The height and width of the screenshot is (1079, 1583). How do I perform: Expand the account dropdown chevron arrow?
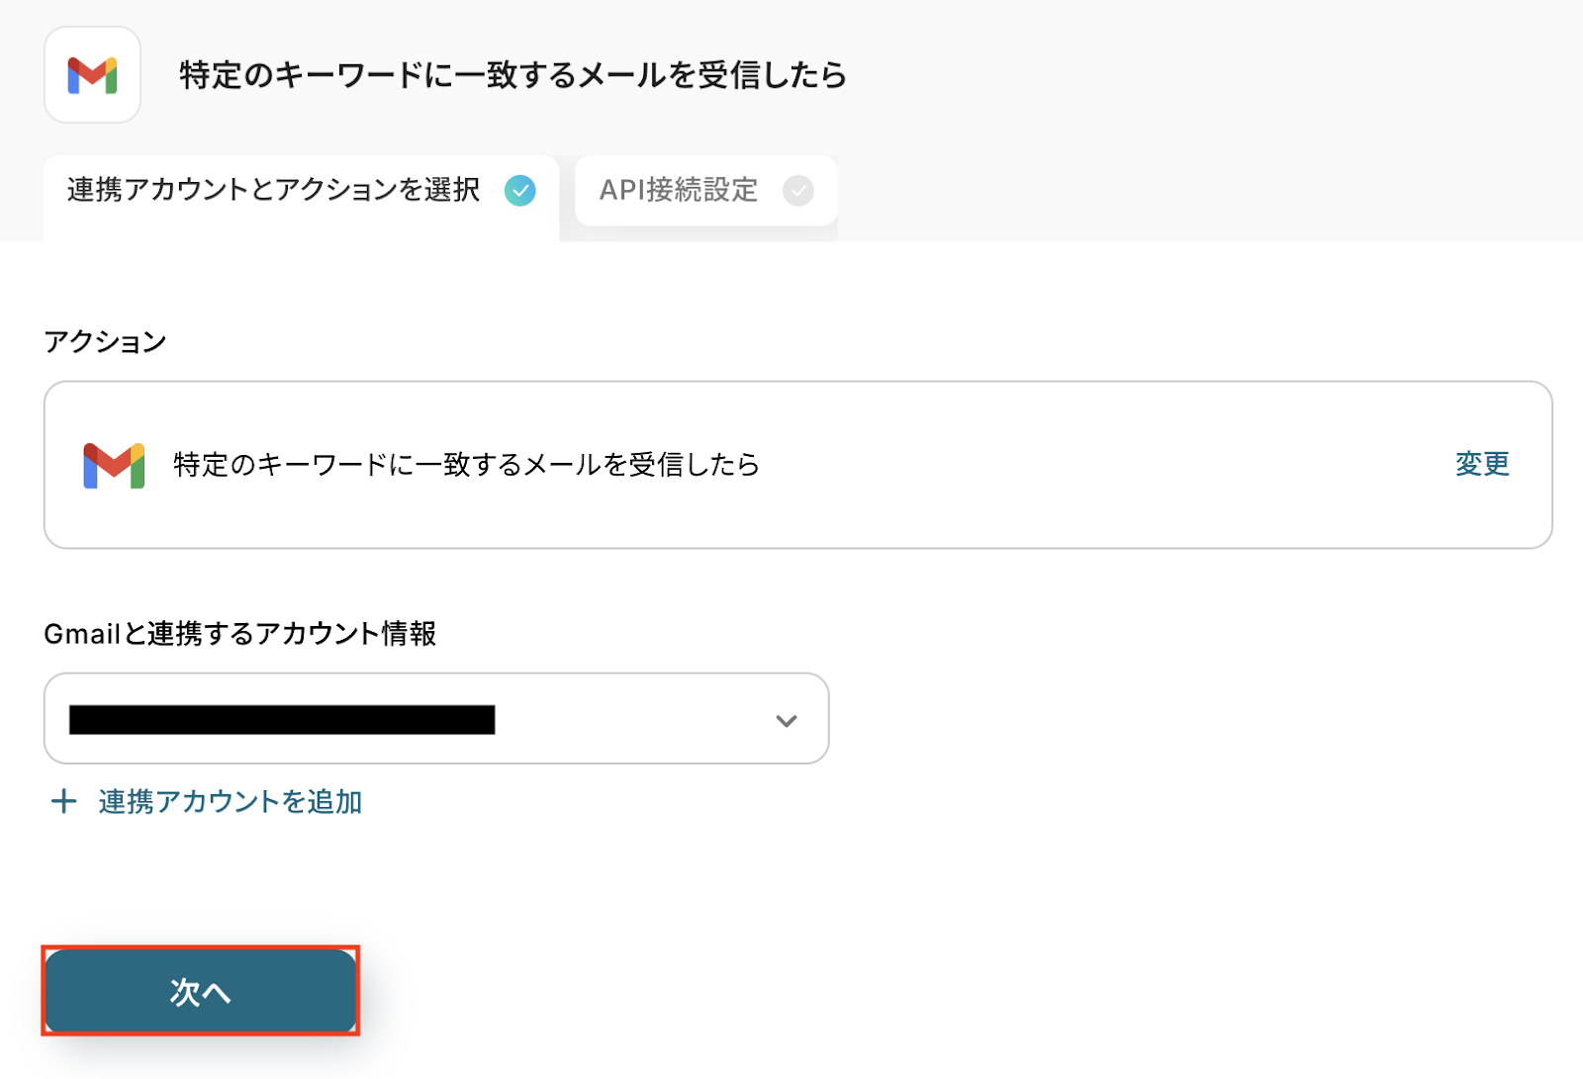[x=787, y=720]
